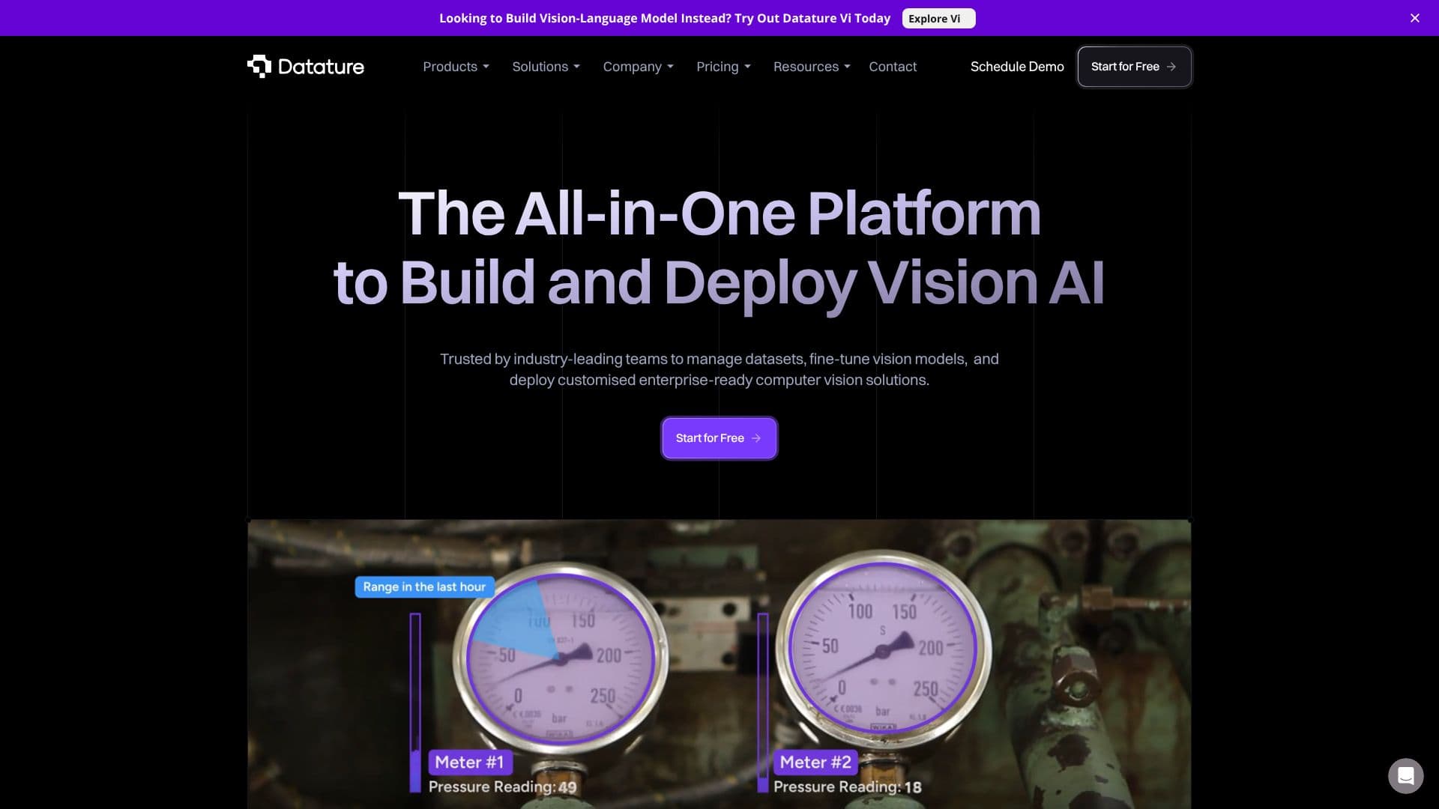
Task: Click the Meter #1 vertical level bar
Action: click(x=415, y=703)
